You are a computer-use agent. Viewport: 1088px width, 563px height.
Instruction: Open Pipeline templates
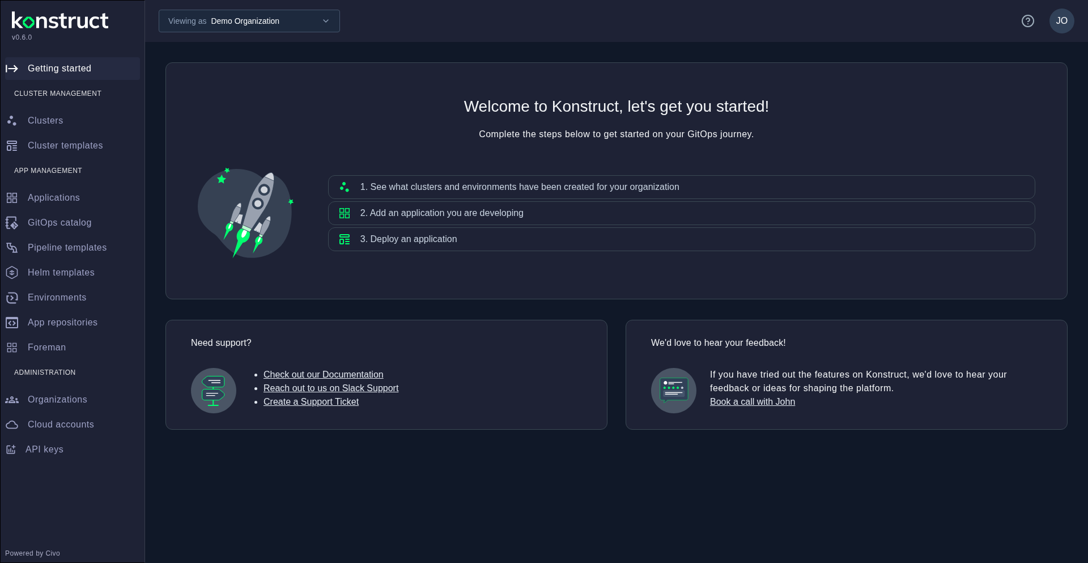click(x=73, y=248)
